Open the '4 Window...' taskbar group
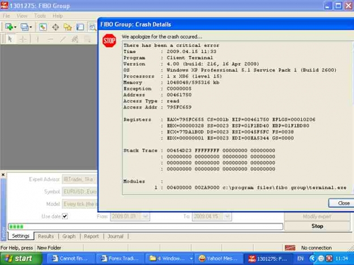The image size is (354, 265). (169, 258)
